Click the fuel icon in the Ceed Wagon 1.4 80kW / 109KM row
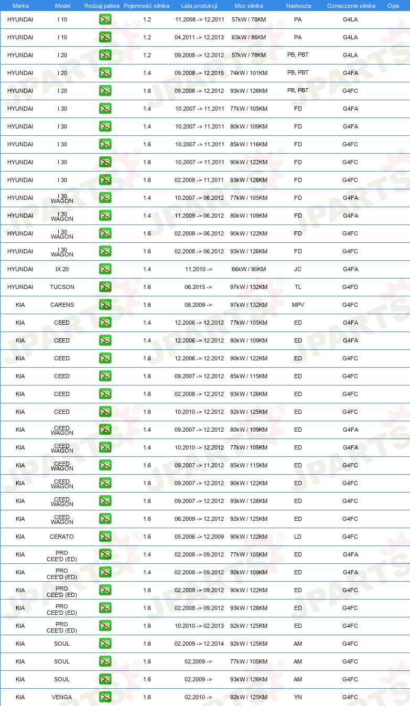Viewport: 410px width, 706px height. coord(105,430)
